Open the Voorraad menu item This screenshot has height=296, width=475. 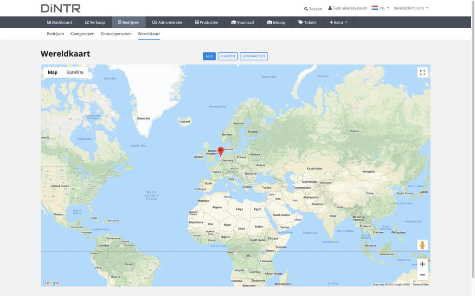coord(243,22)
